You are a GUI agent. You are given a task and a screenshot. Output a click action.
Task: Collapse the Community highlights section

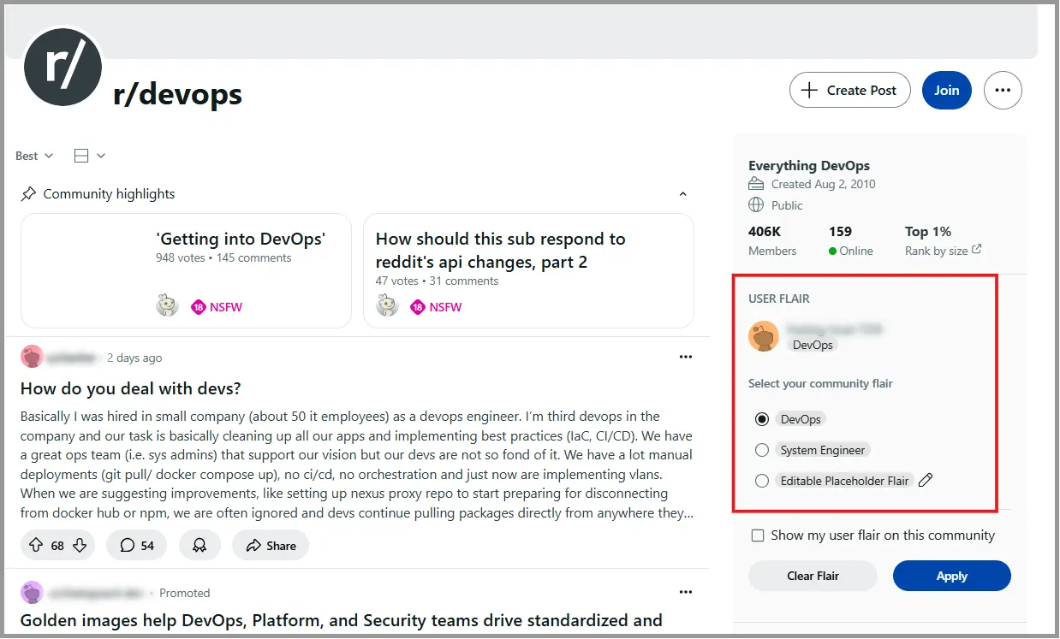[x=682, y=193]
